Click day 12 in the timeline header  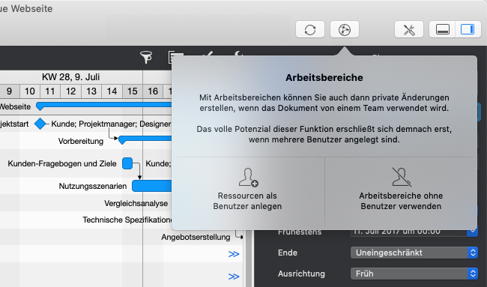coord(71,91)
